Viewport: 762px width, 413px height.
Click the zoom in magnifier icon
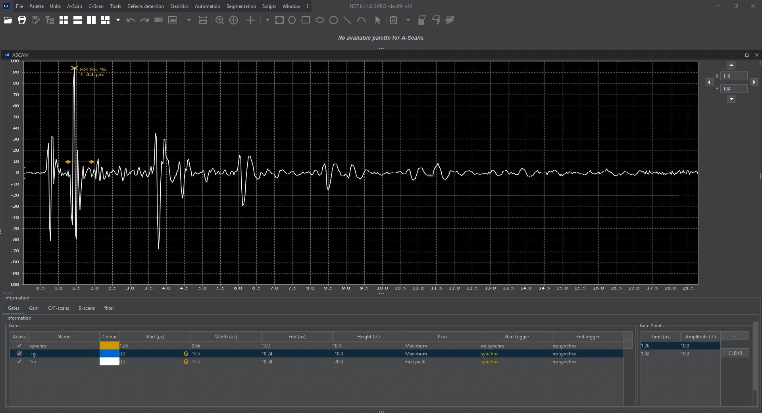pyautogui.click(x=219, y=20)
